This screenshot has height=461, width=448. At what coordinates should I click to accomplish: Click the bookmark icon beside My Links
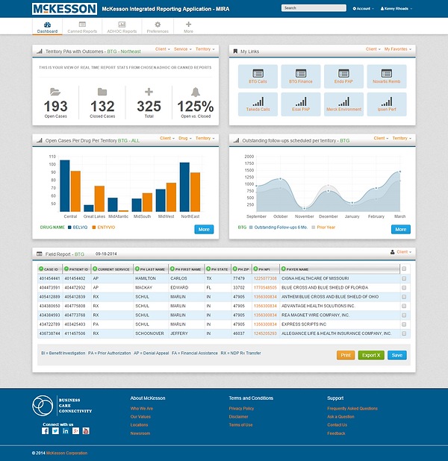click(x=235, y=51)
